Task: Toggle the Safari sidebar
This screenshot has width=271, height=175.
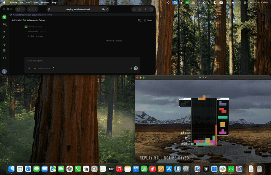Action: coord(18,9)
